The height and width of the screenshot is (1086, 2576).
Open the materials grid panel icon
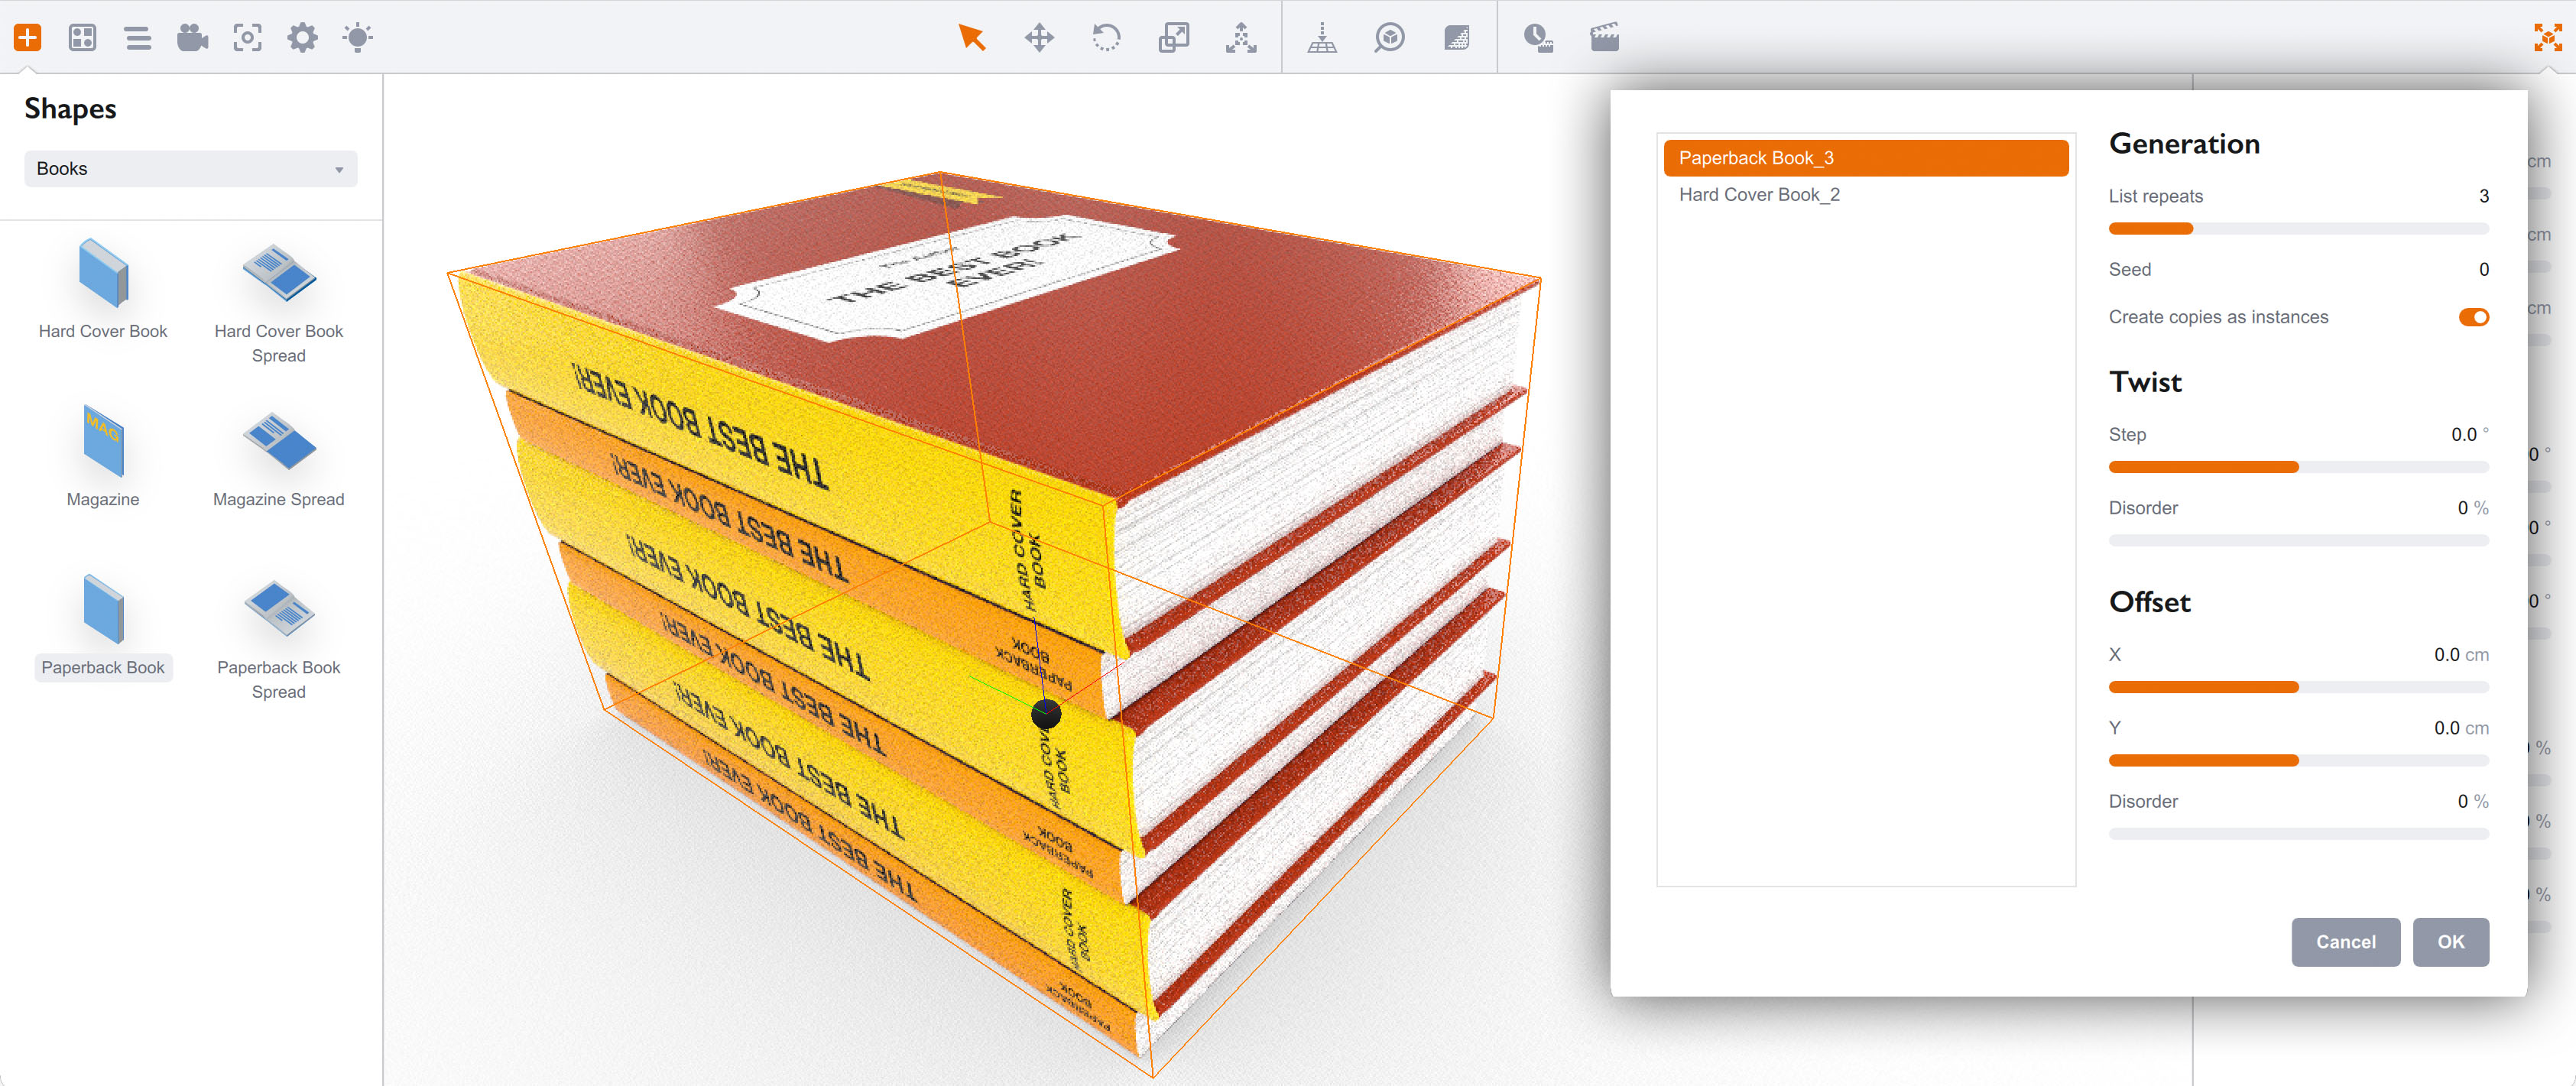pyautogui.click(x=82, y=38)
